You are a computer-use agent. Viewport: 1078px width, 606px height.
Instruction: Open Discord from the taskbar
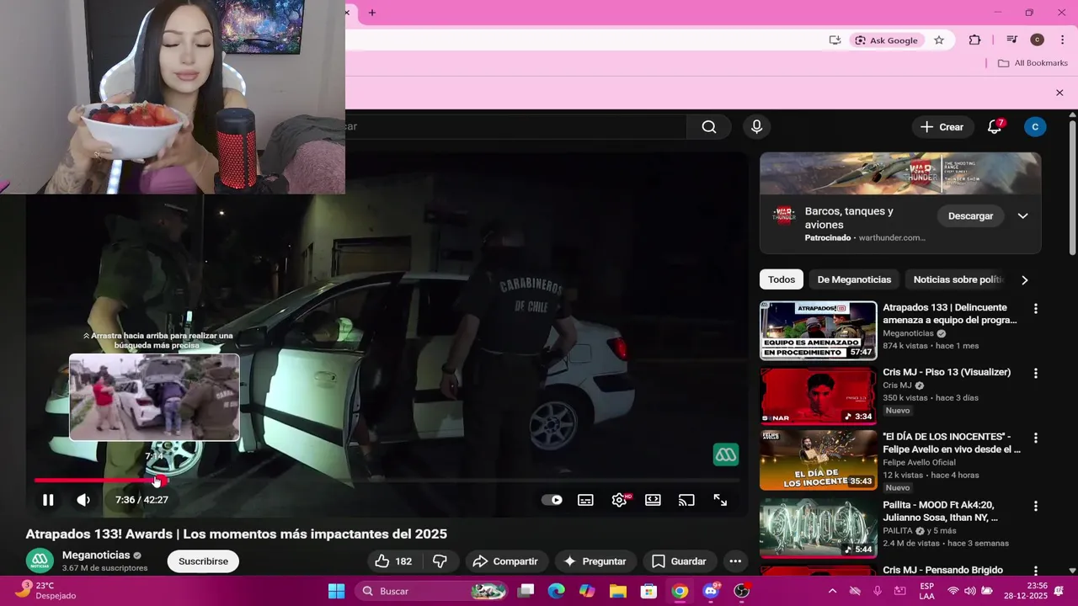pos(711,591)
